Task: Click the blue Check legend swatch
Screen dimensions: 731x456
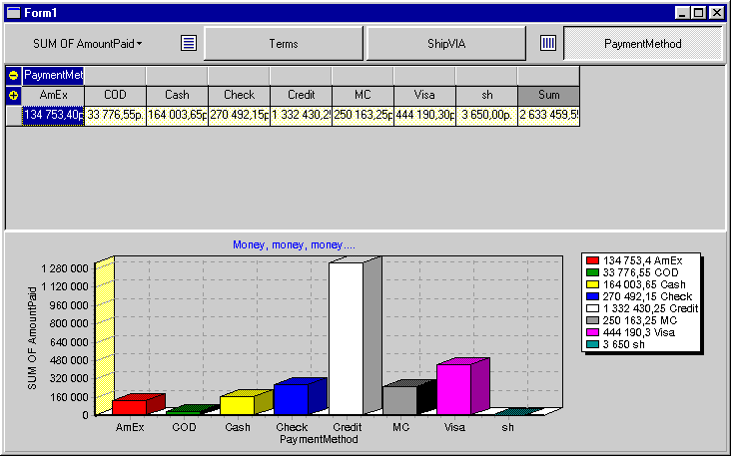Action: click(x=593, y=295)
